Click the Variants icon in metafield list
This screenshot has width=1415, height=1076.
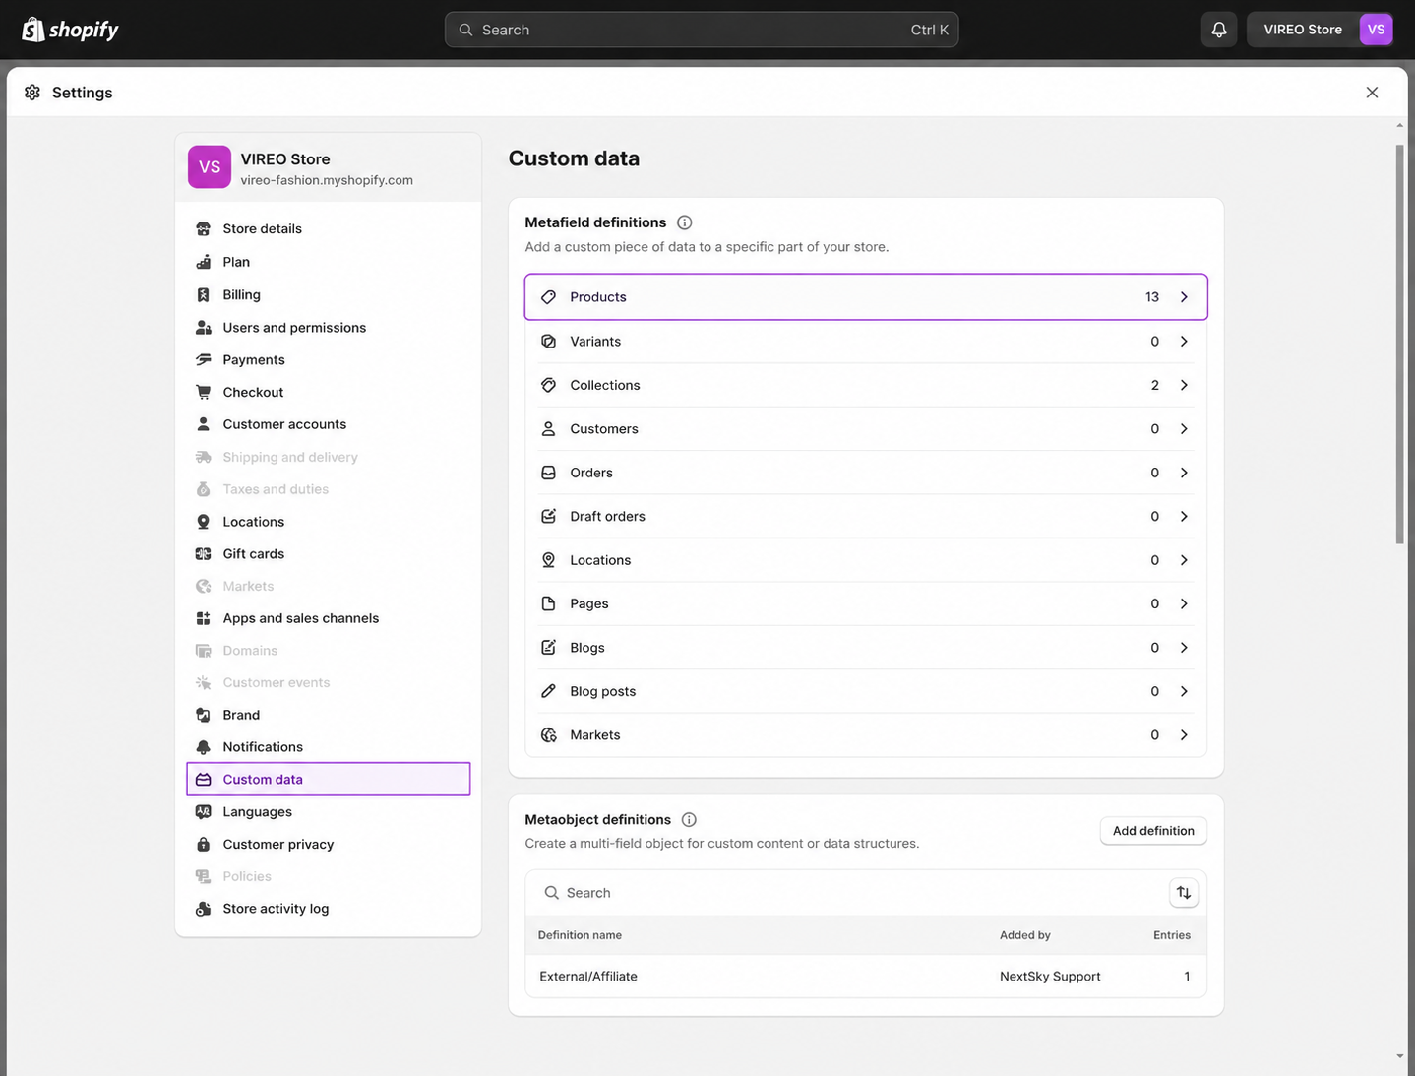click(x=549, y=341)
